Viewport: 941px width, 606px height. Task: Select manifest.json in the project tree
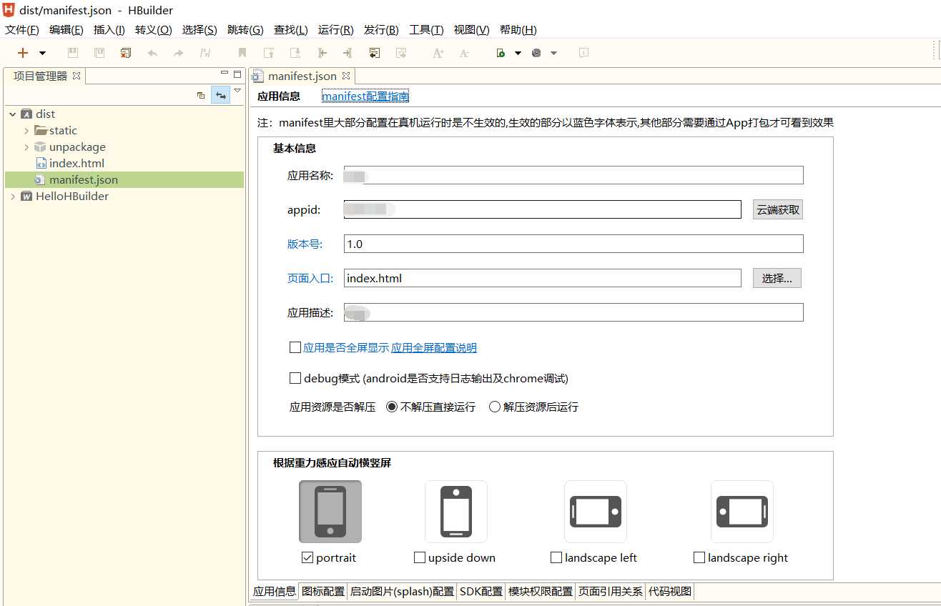124,180
